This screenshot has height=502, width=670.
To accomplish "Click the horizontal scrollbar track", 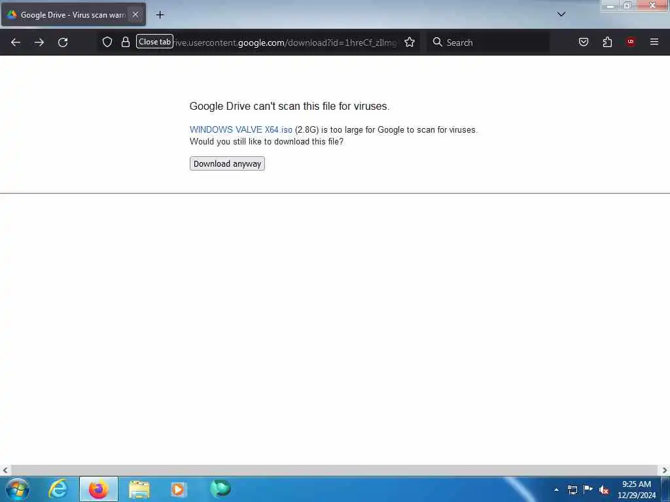I will pyautogui.click(x=334, y=470).
